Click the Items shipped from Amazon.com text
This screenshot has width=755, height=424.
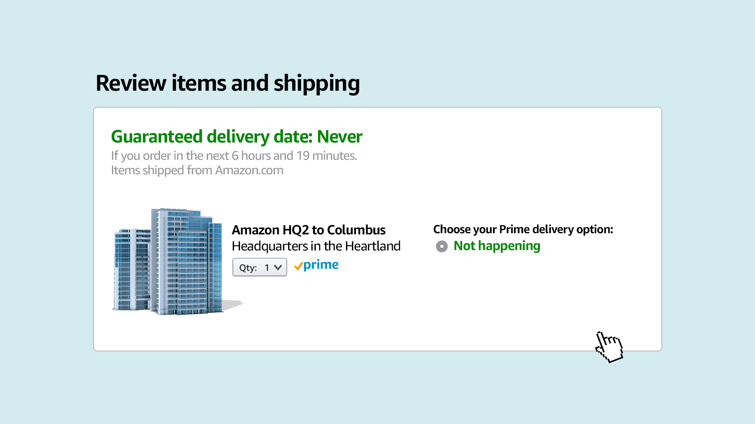(197, 170)
